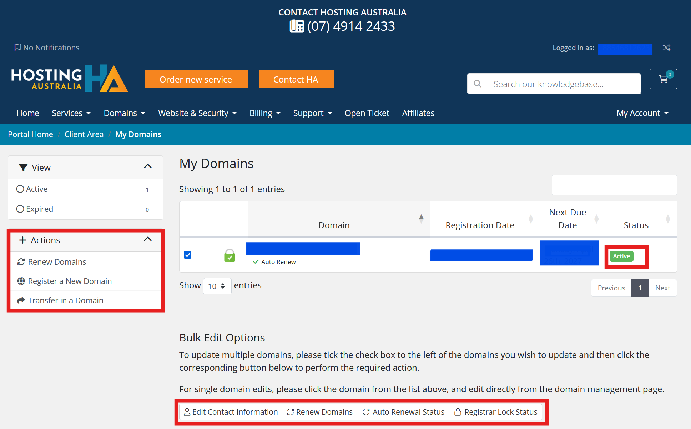
Task: Click the green padlock icon in the domain row
Action: (230, 255)
